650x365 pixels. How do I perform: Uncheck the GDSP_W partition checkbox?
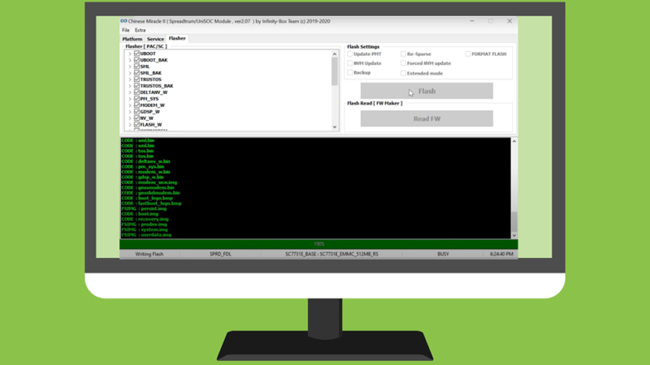[136, 112]
